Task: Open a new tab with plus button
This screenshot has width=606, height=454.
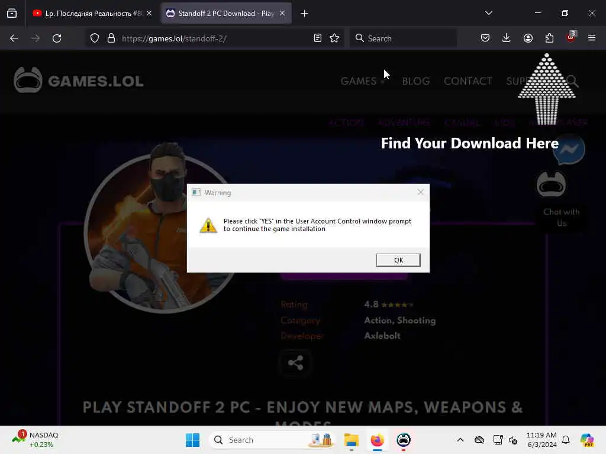Action: point(305,14)
